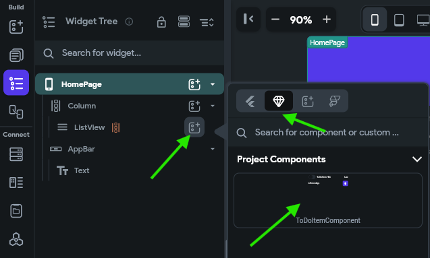Screen dimensions: 430x258
Task: Open the Custom Functions icon in sidebar
Action: [16, 239]
